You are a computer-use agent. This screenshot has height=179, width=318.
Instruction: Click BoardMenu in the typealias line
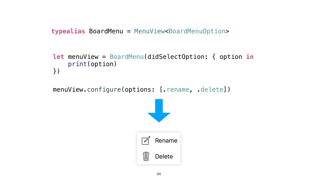tap(106, 31)
